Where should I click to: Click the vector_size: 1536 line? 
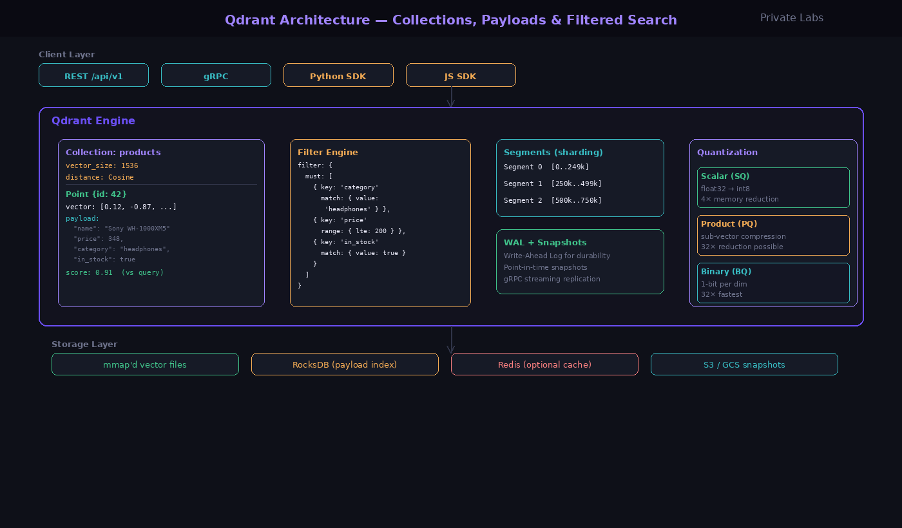click(102, 165)
